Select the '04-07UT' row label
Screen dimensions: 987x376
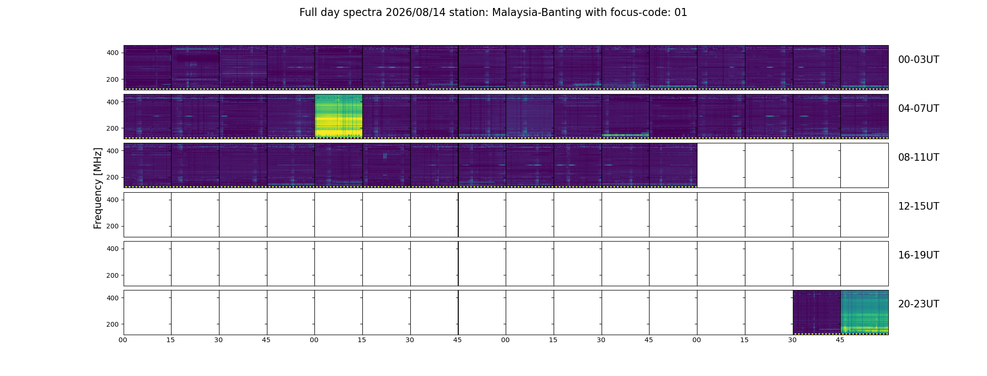point(918,109)
